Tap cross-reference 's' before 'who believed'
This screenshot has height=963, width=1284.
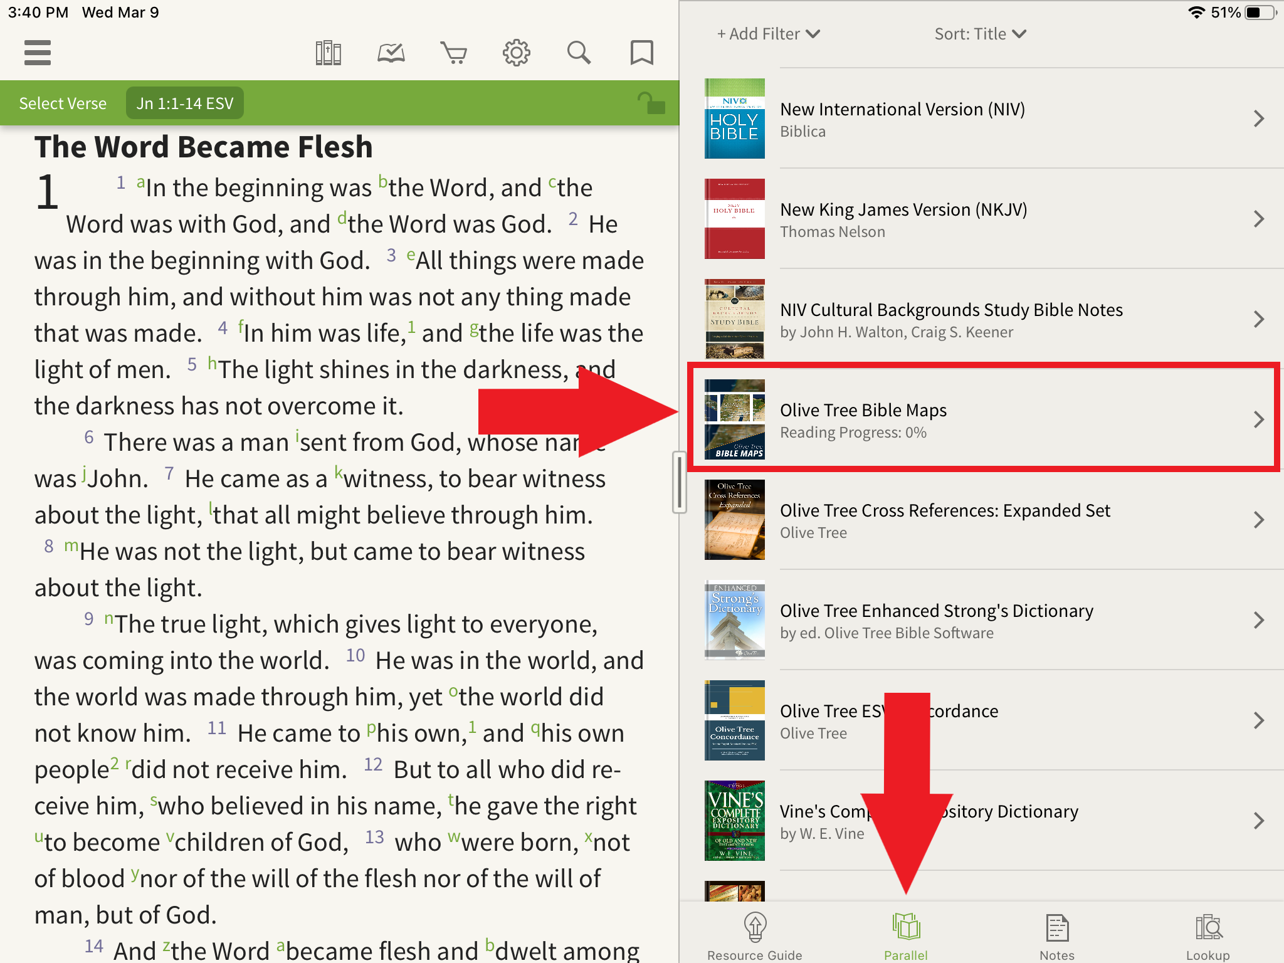tap(154, 801)
